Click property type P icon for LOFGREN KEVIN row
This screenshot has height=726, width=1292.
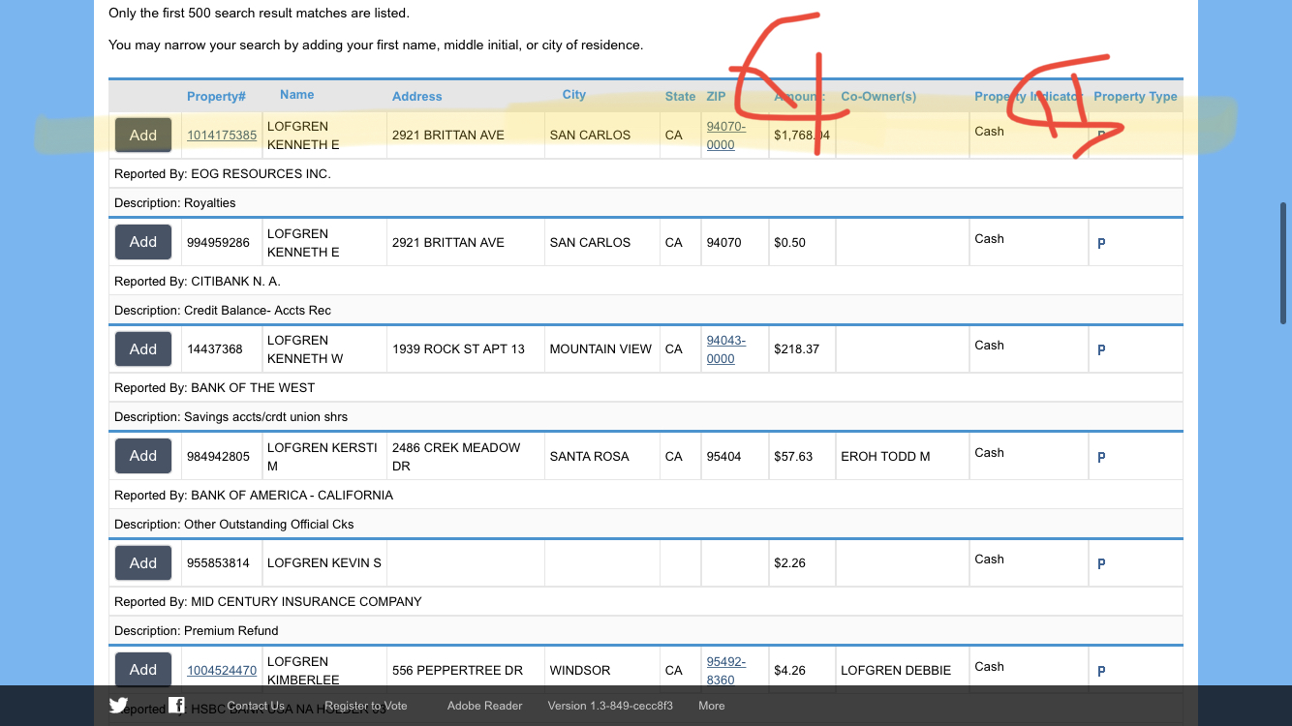click(1101, 563)
